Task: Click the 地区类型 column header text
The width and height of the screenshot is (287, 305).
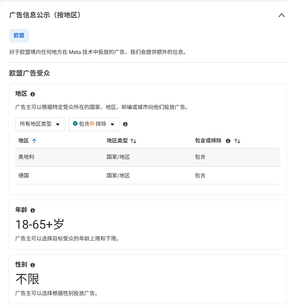Action: tap(117, 141)
